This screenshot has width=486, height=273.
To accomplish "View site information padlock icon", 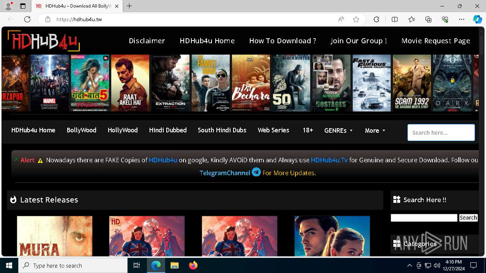I will click(47, 19).
